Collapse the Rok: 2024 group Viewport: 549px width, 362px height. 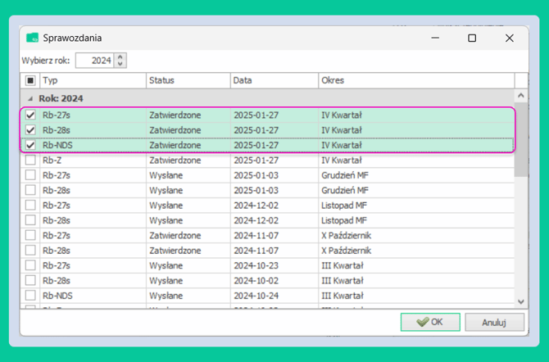pos(30,99)
